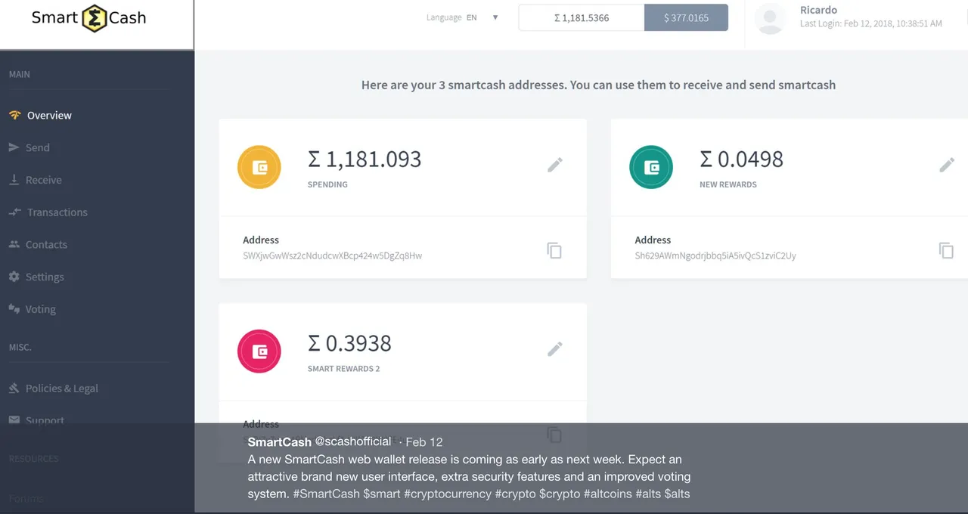This screenshot has width=968, height=514.
Task: Edit the Spending address name
Action: (x=555, y=165)
